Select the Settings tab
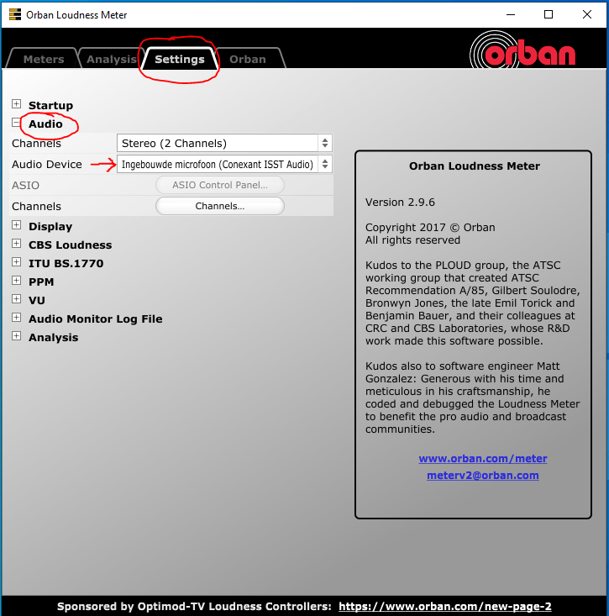This screenshot has height=616, width=609. (x=180, y=59)
